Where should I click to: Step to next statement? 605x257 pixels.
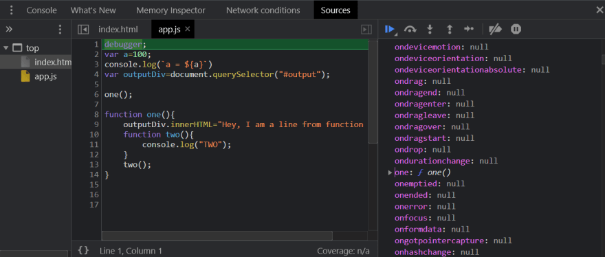coord(469,30)
